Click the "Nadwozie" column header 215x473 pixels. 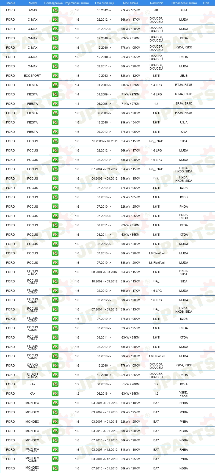156,3
